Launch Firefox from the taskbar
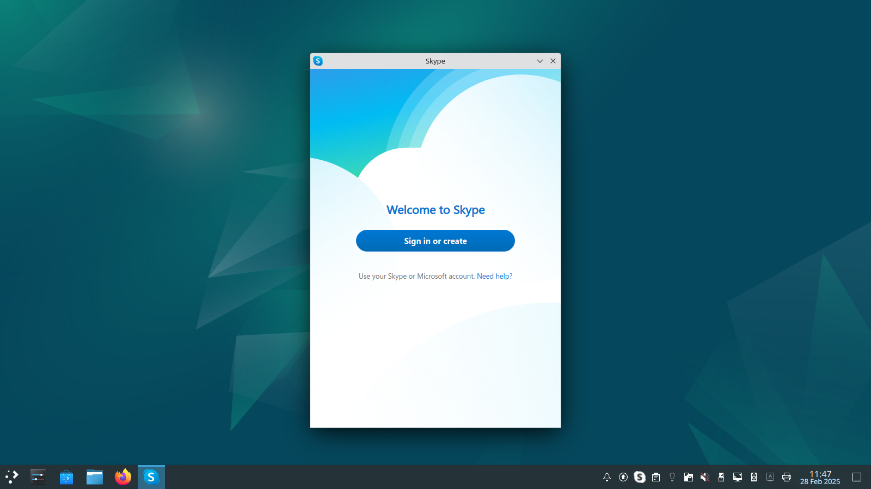 pos(123,477)
